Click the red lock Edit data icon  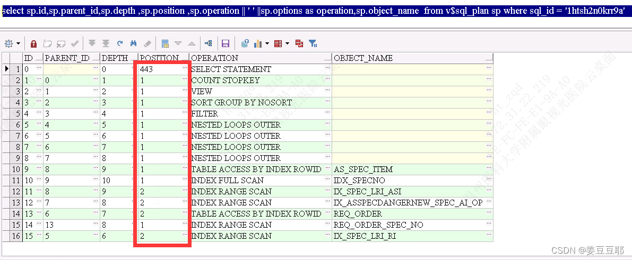click(x=34, y=43)
